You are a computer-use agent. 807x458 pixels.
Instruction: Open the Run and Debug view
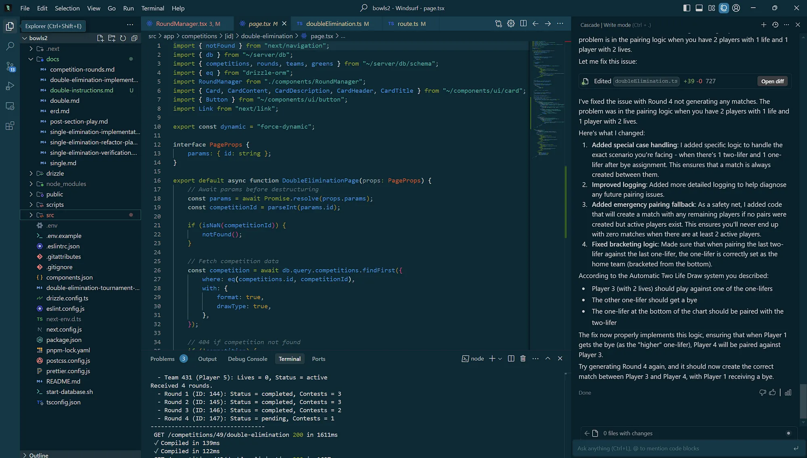pos(10,86)
